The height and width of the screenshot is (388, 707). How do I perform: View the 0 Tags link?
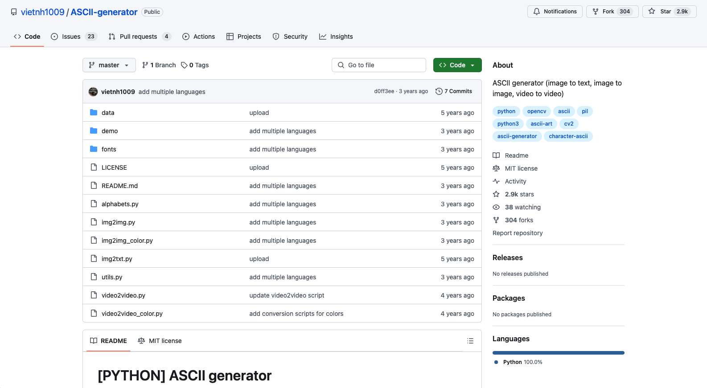[x=195, y=65]
